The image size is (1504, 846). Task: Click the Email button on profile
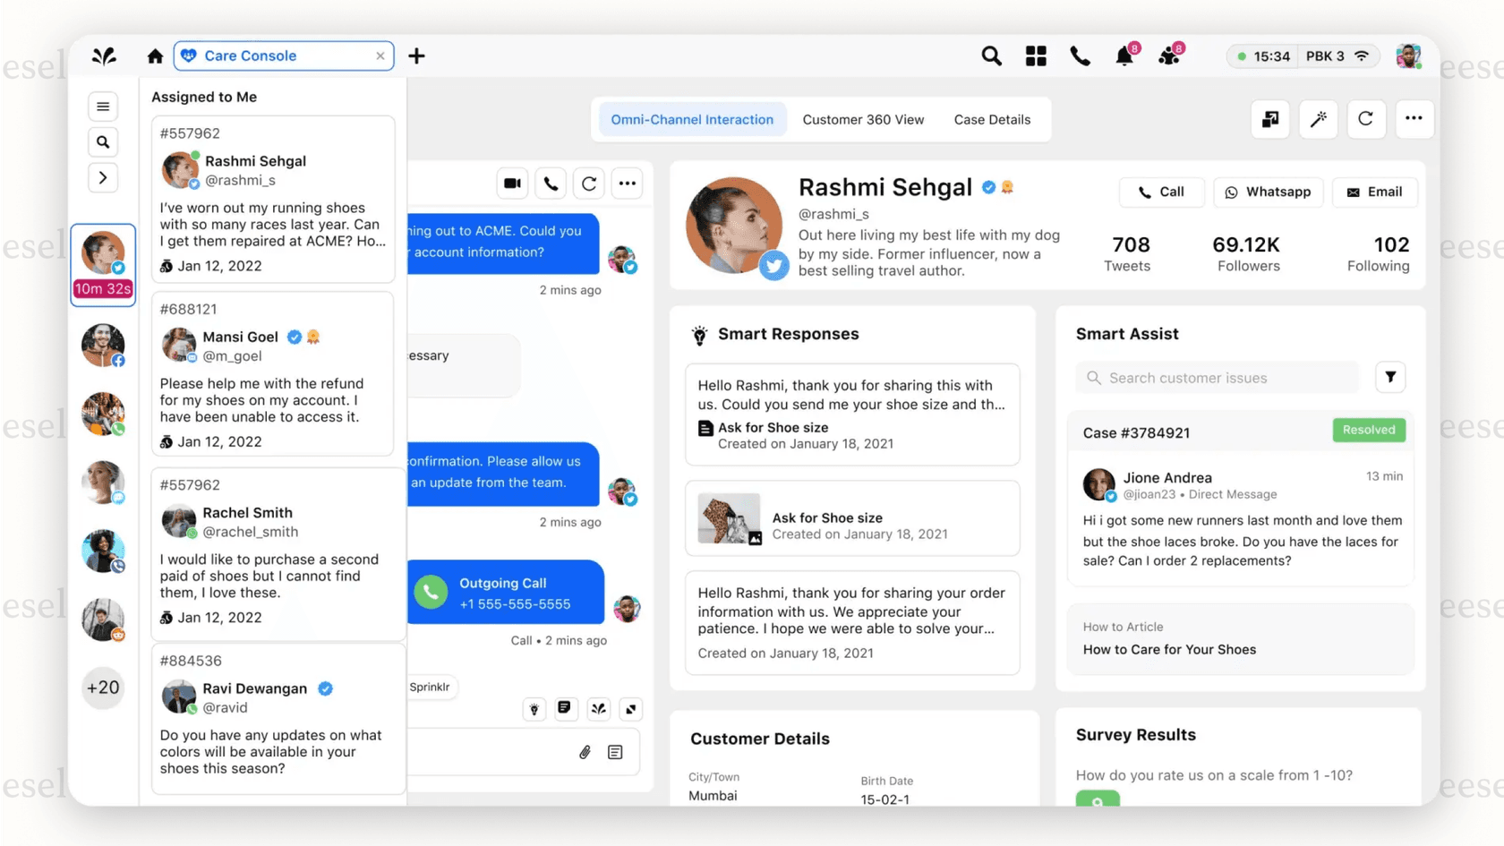click(1374, 192)
